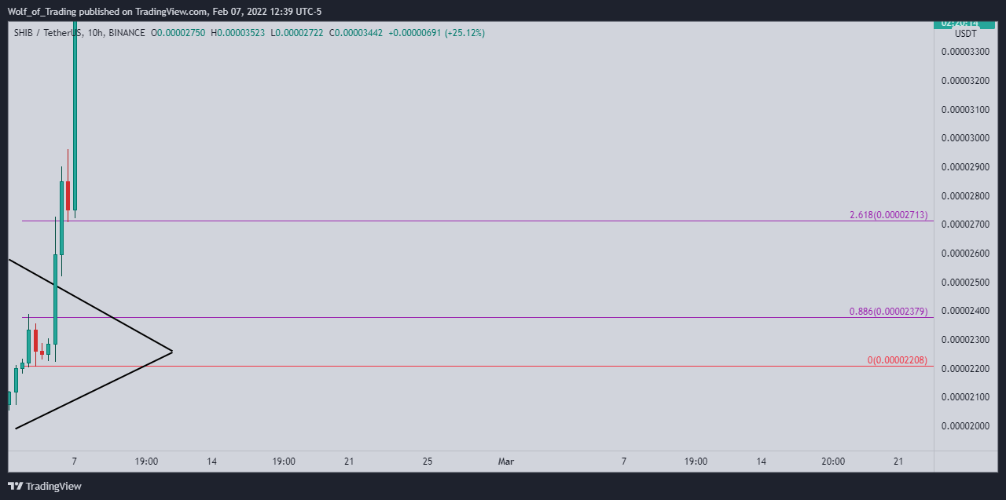Image resolution: width=1006 pixels, height=500 pixels.
Task: Click the close value C0.00003442
Action: coord(356,33)
